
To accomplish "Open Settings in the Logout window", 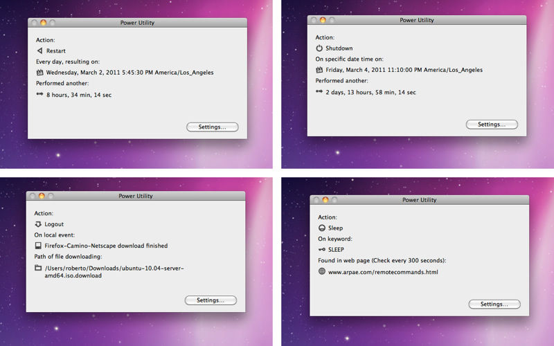I will pyautogui.click(x=211, y=300).
